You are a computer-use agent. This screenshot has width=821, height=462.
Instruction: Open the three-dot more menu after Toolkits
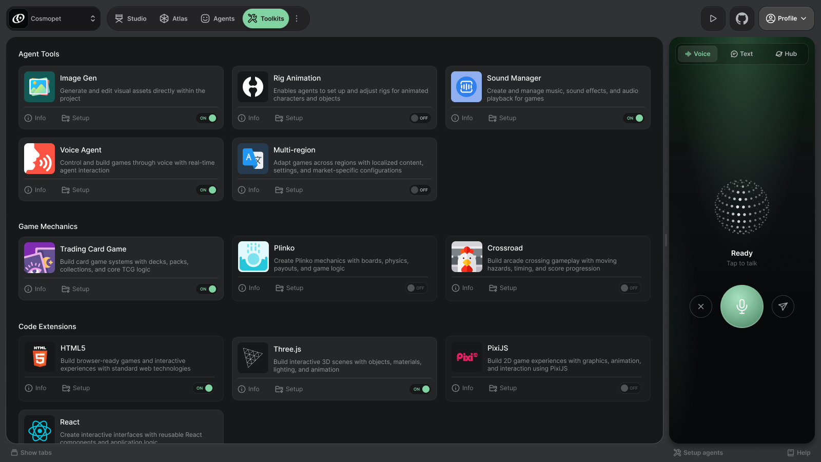pyautogui.click(x=297, y=18)
